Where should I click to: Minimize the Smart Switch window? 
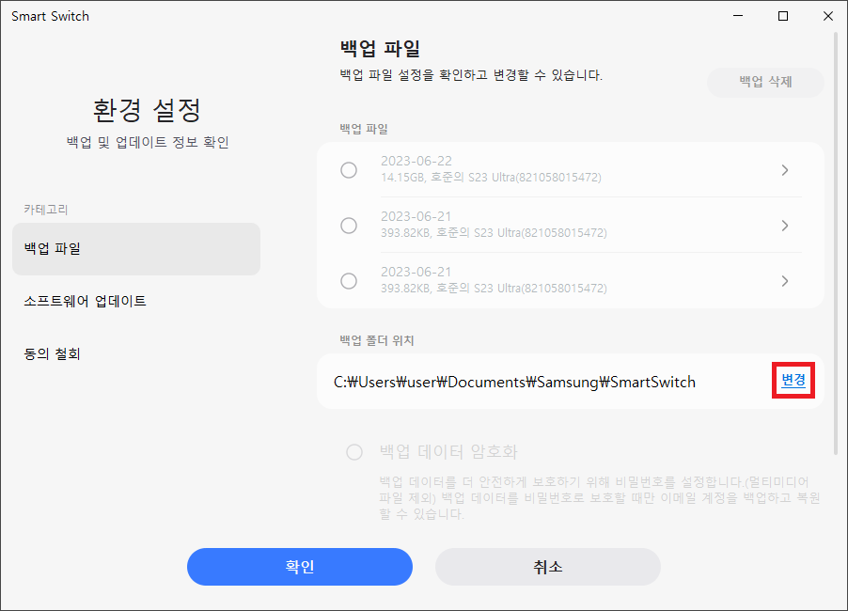pos(738,16)
